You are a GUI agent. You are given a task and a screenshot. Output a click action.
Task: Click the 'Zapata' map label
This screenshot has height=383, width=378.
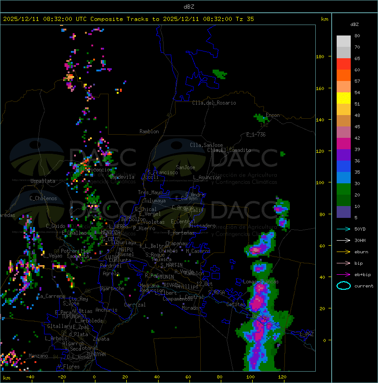101,339
